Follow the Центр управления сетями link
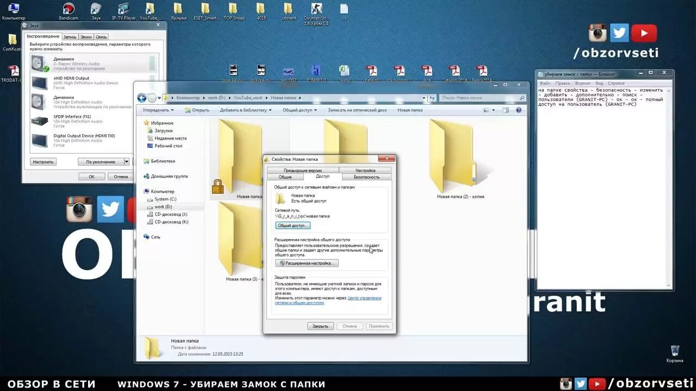696x391 pixels. coord(327,300)
